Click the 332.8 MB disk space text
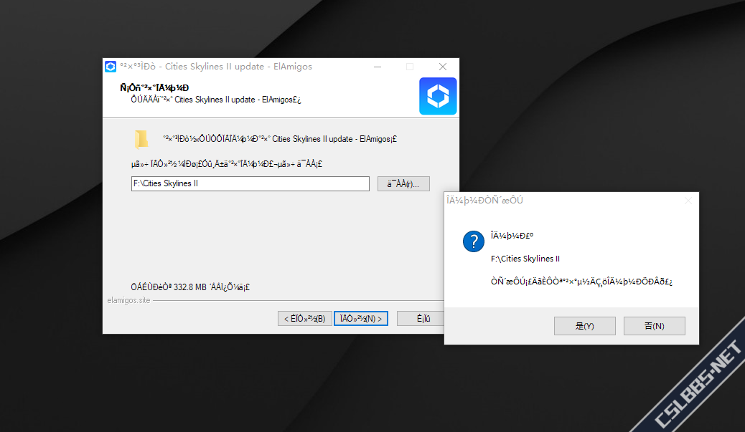This screenshot has height=432, width=745. click(190, 287)
